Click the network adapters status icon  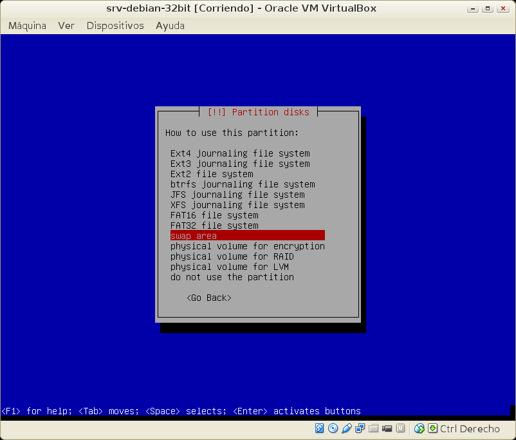pos(360,428)
